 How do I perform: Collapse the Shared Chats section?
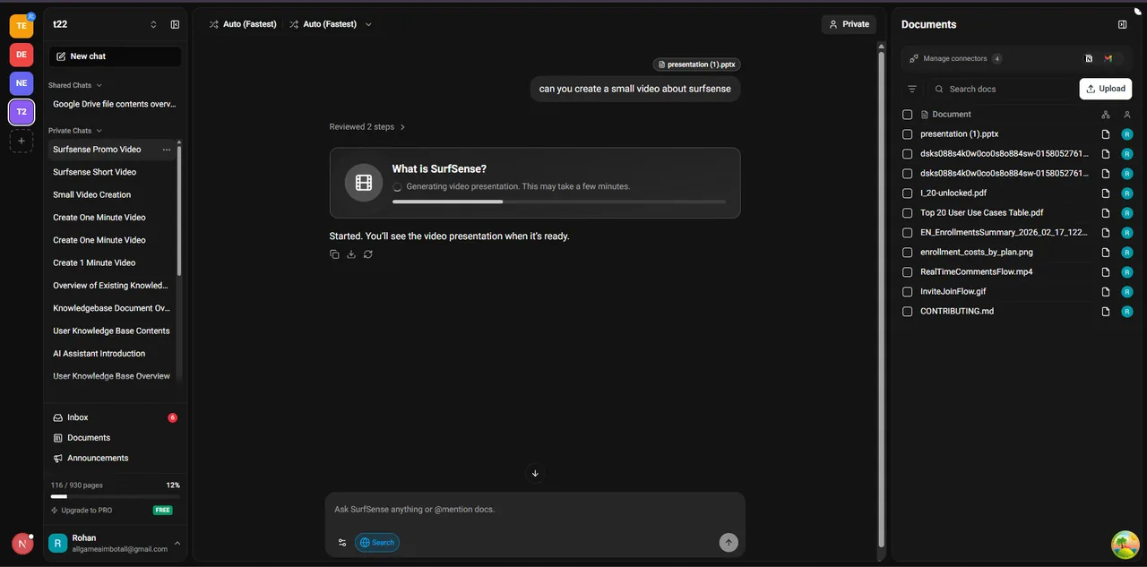click(75, 85)
